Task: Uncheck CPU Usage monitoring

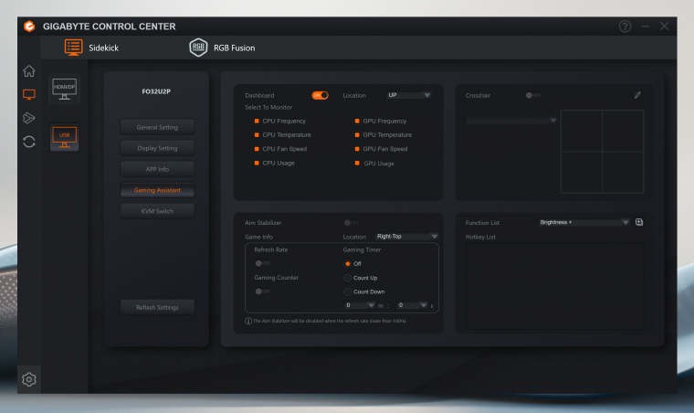Action: pos(257,163)
